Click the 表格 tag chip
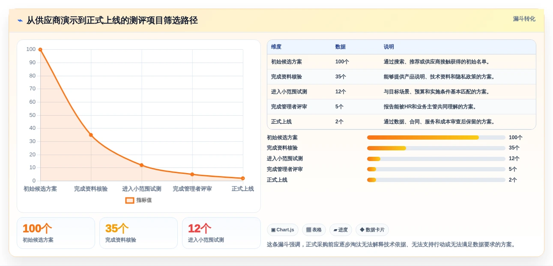Viewport: 553px width, 266px height. (314, 230)
